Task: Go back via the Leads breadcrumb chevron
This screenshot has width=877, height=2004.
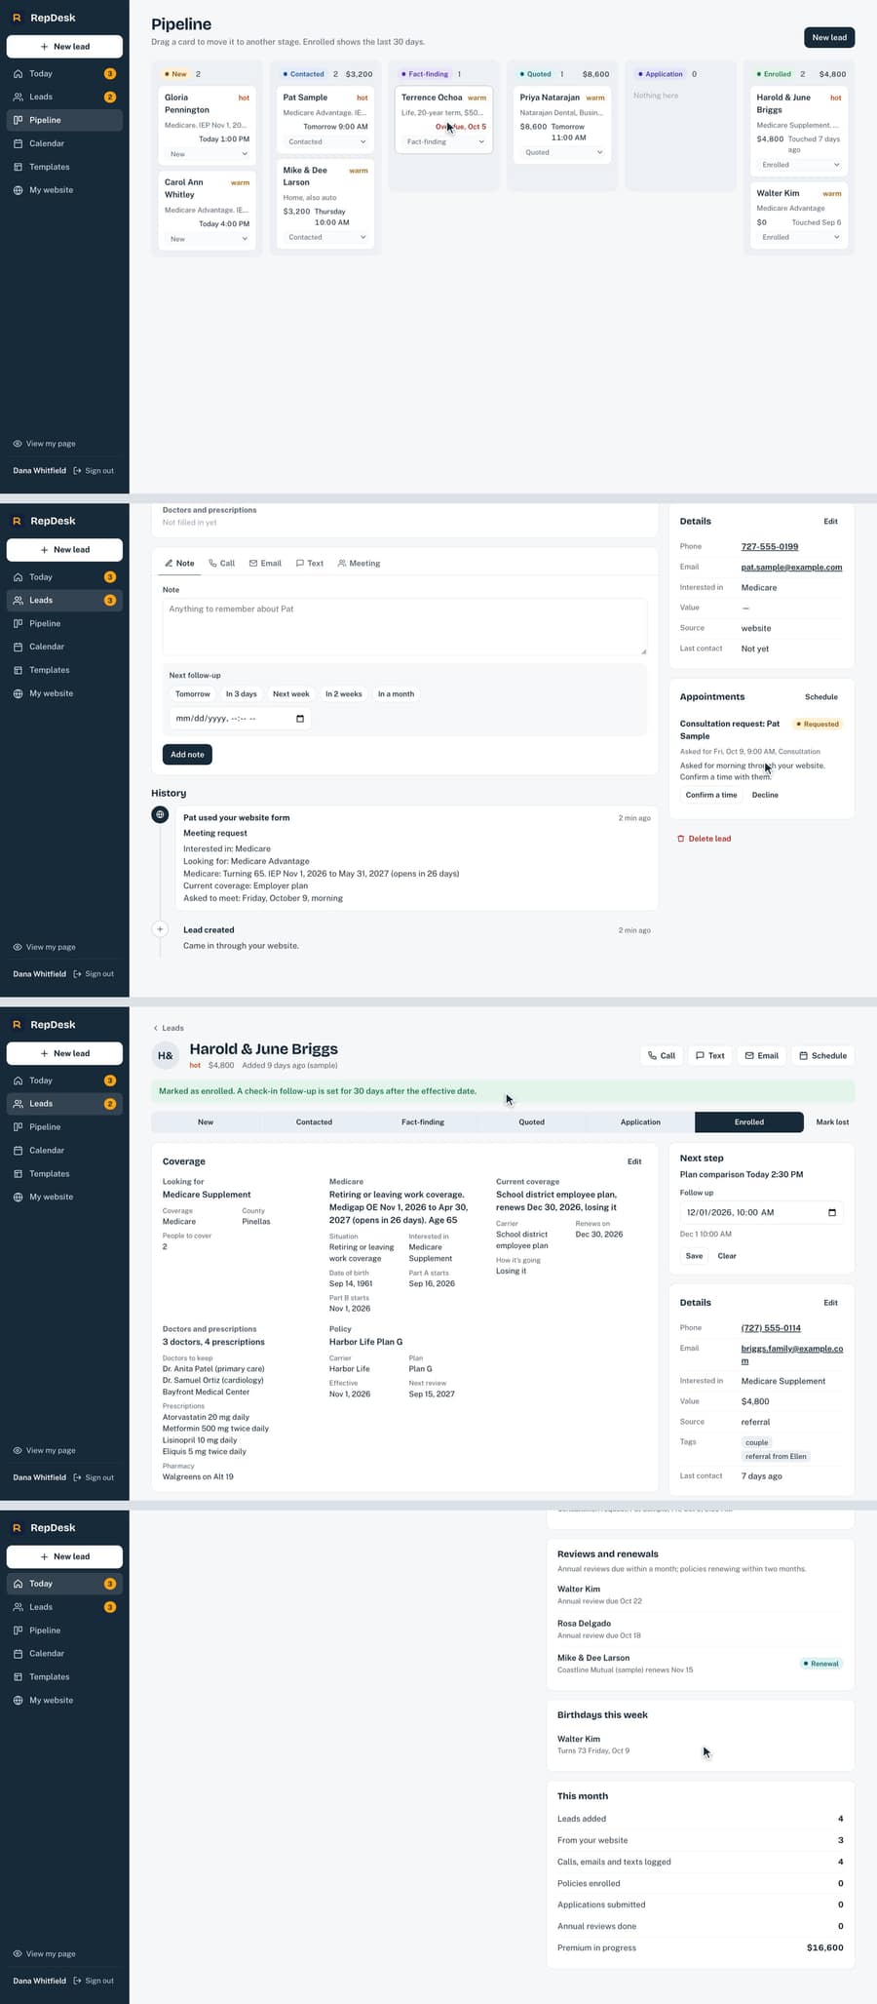Action: point(168,1028)
